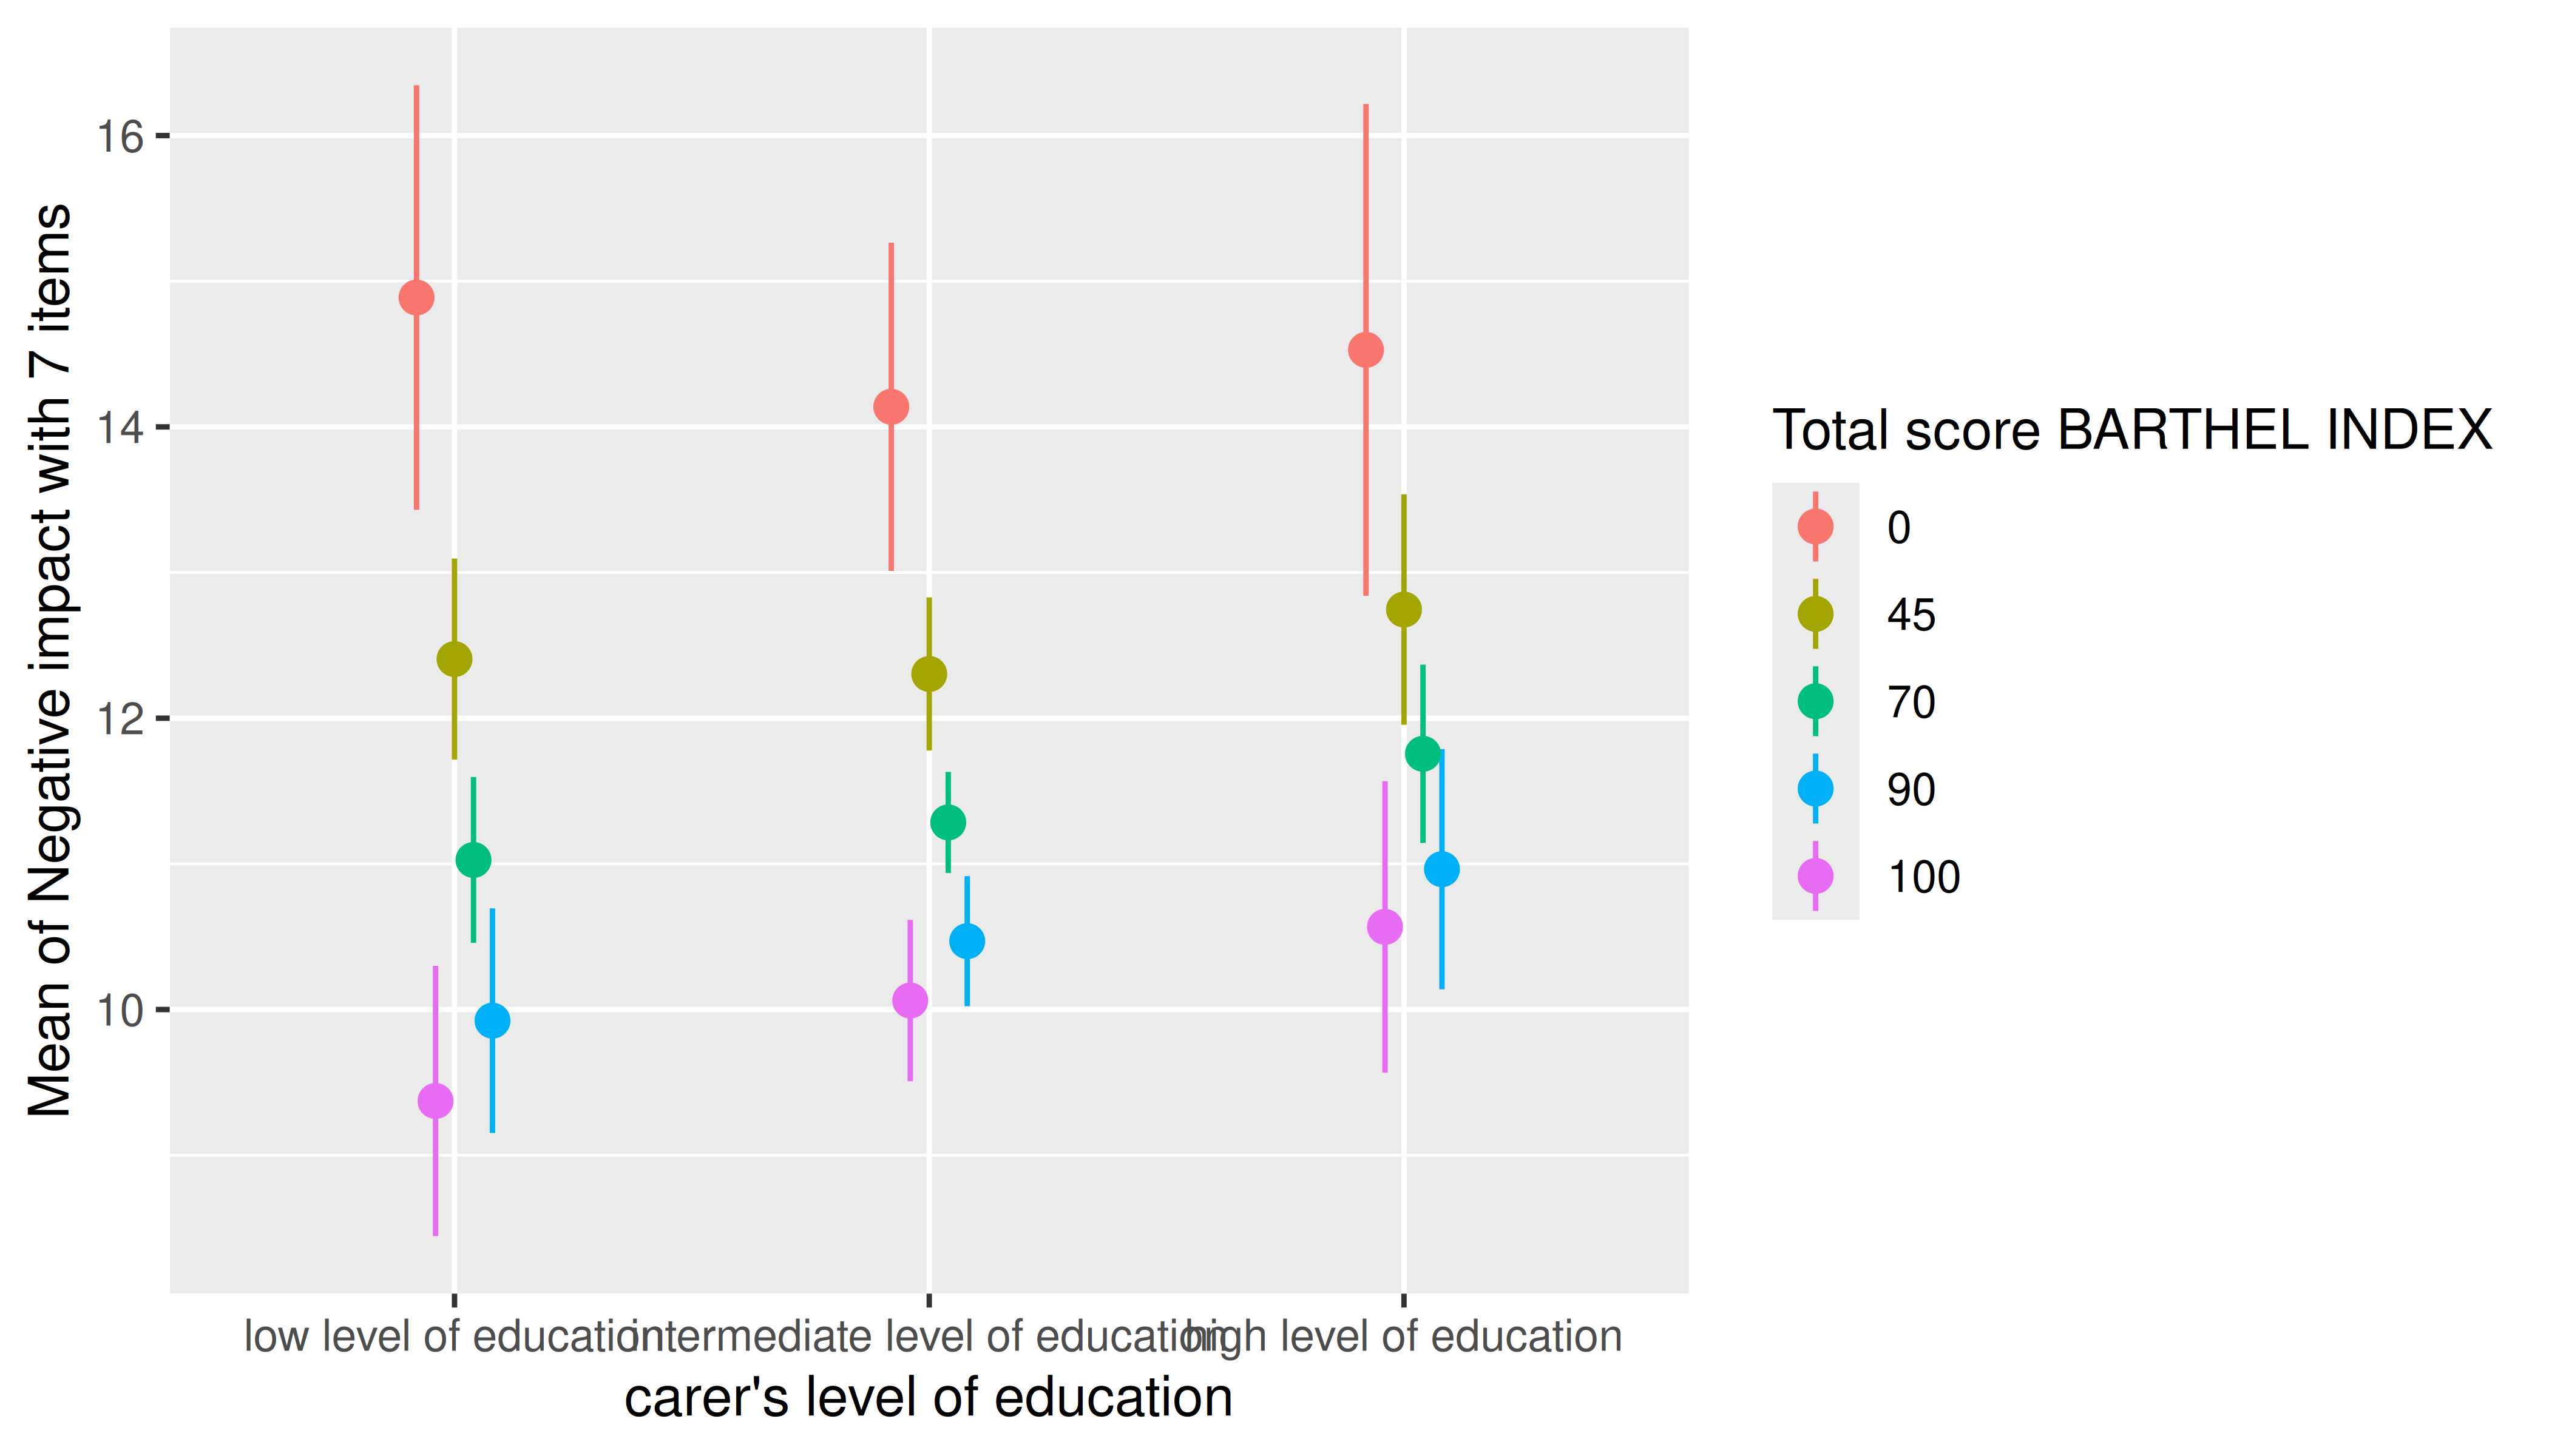This screenshot has width=2549, height=1456.
Task: Select the olive data point for high education
Action: point(1404,609)
